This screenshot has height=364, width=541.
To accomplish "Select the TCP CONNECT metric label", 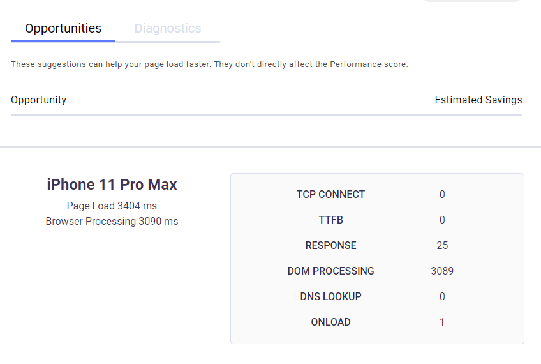I will [x=330, y=194].
